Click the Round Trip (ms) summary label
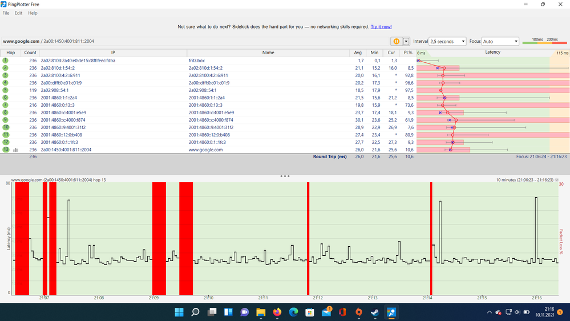This screenshot has height=321, width=570. (x=330, y=157)
